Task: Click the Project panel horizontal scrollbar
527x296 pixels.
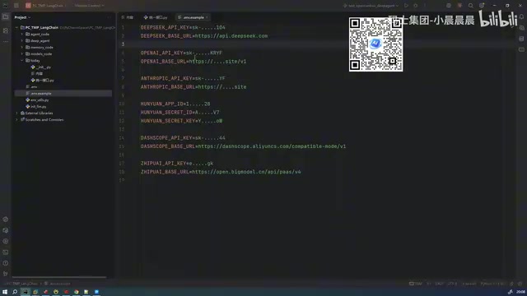Action: 59,277
